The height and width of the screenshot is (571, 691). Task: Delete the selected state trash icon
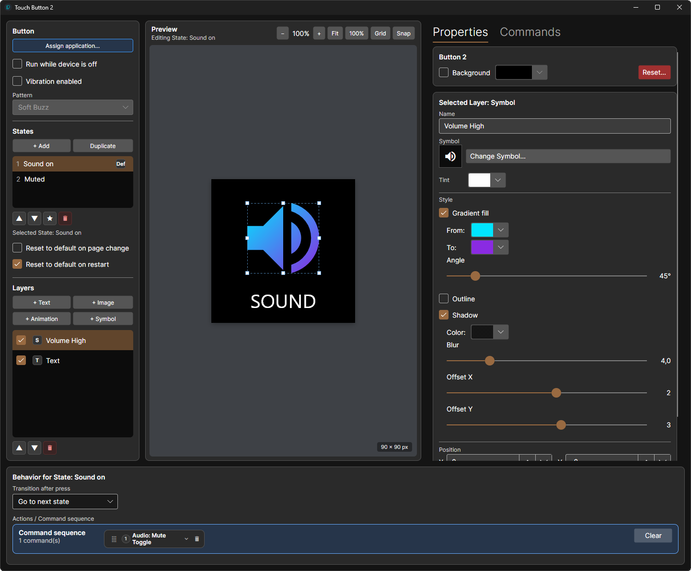[x=65, y=218]
